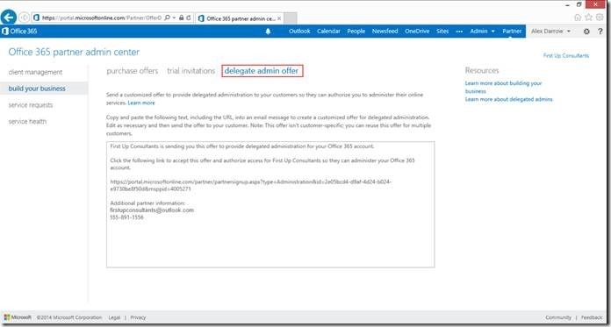This screenshot has height=327, width=611.
Task: Open People in the navigation bar
Action: [356, 32]
